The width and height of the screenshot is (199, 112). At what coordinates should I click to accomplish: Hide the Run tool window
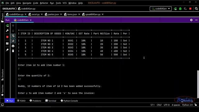(196, 20)
